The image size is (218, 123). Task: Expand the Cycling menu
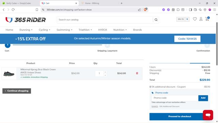[x=44, y=30]
